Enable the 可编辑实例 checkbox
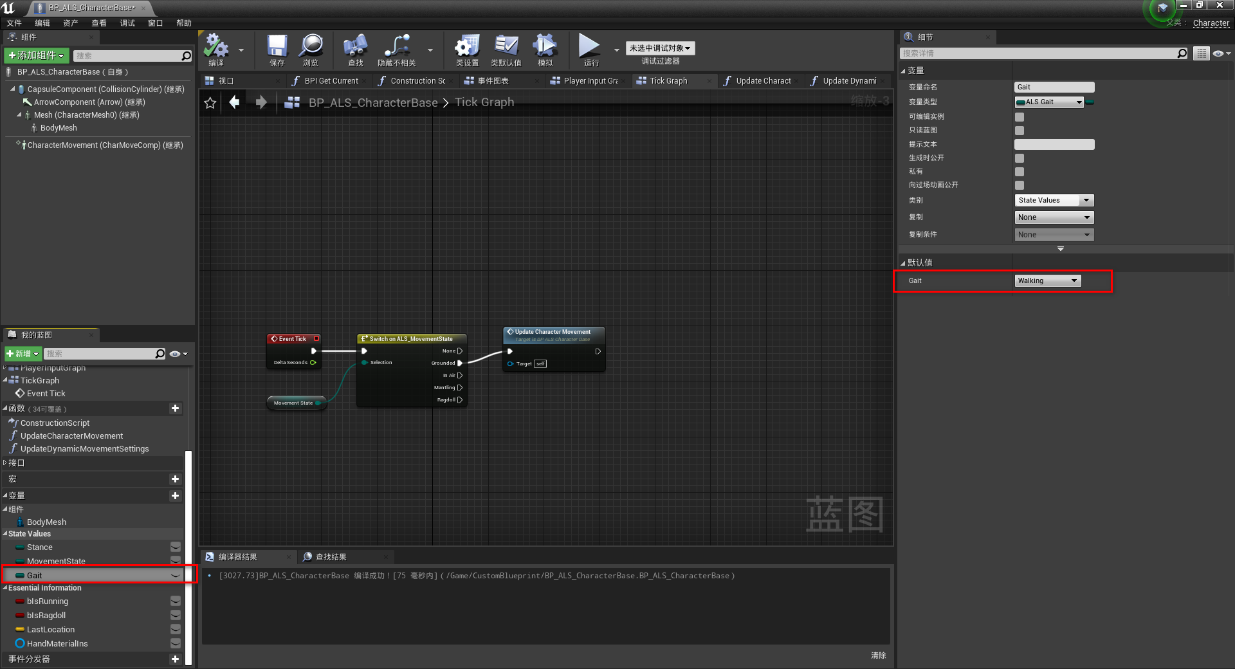 [x=1019, y=116]
